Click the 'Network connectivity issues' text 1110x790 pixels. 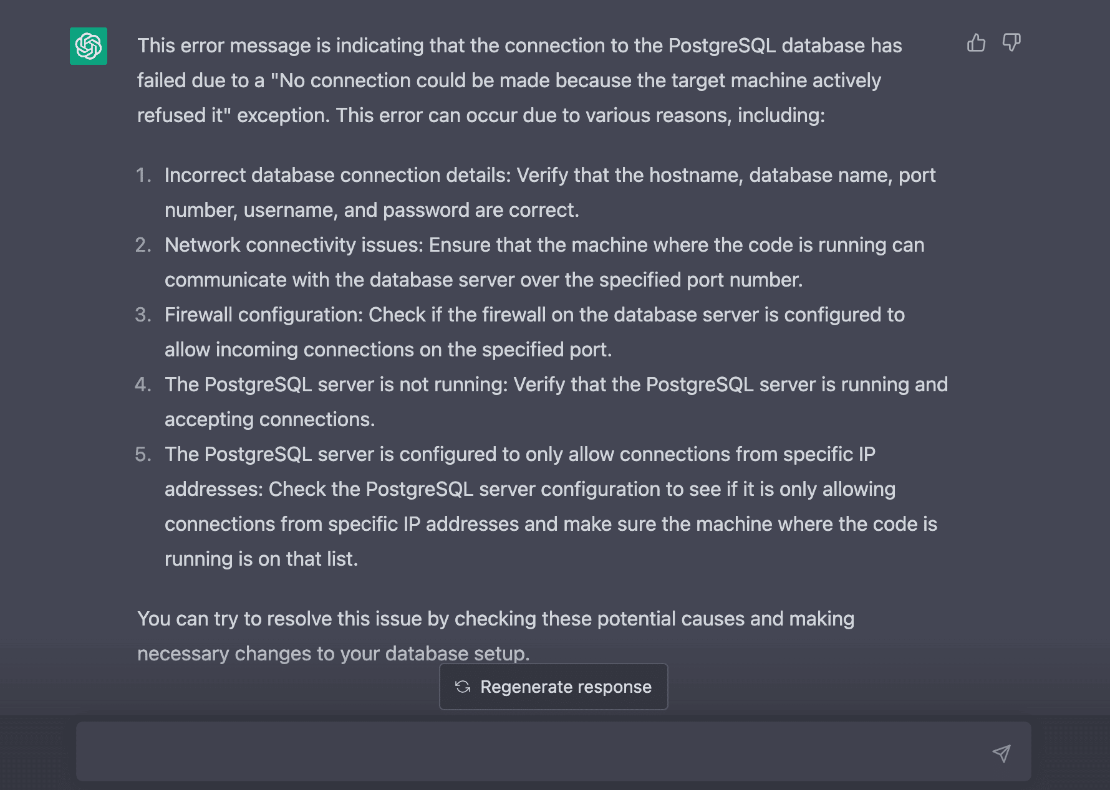(x=294, y=245)
